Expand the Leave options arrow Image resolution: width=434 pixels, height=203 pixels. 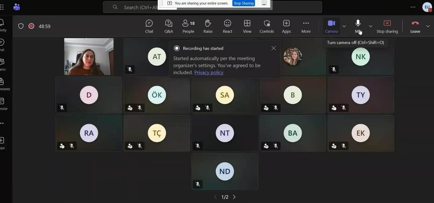[x=428, y=26]
